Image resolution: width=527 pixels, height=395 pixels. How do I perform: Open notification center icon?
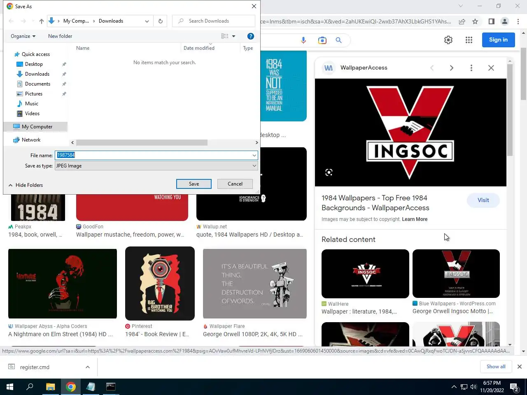[514, 387]
